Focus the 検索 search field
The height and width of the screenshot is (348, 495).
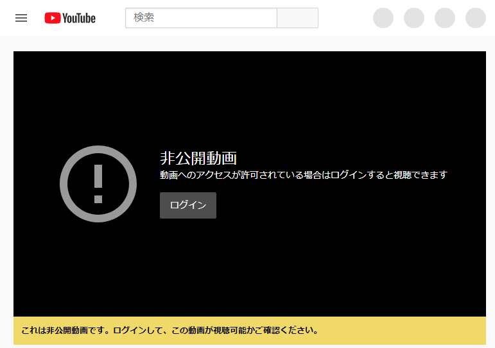tap(201, 18)
